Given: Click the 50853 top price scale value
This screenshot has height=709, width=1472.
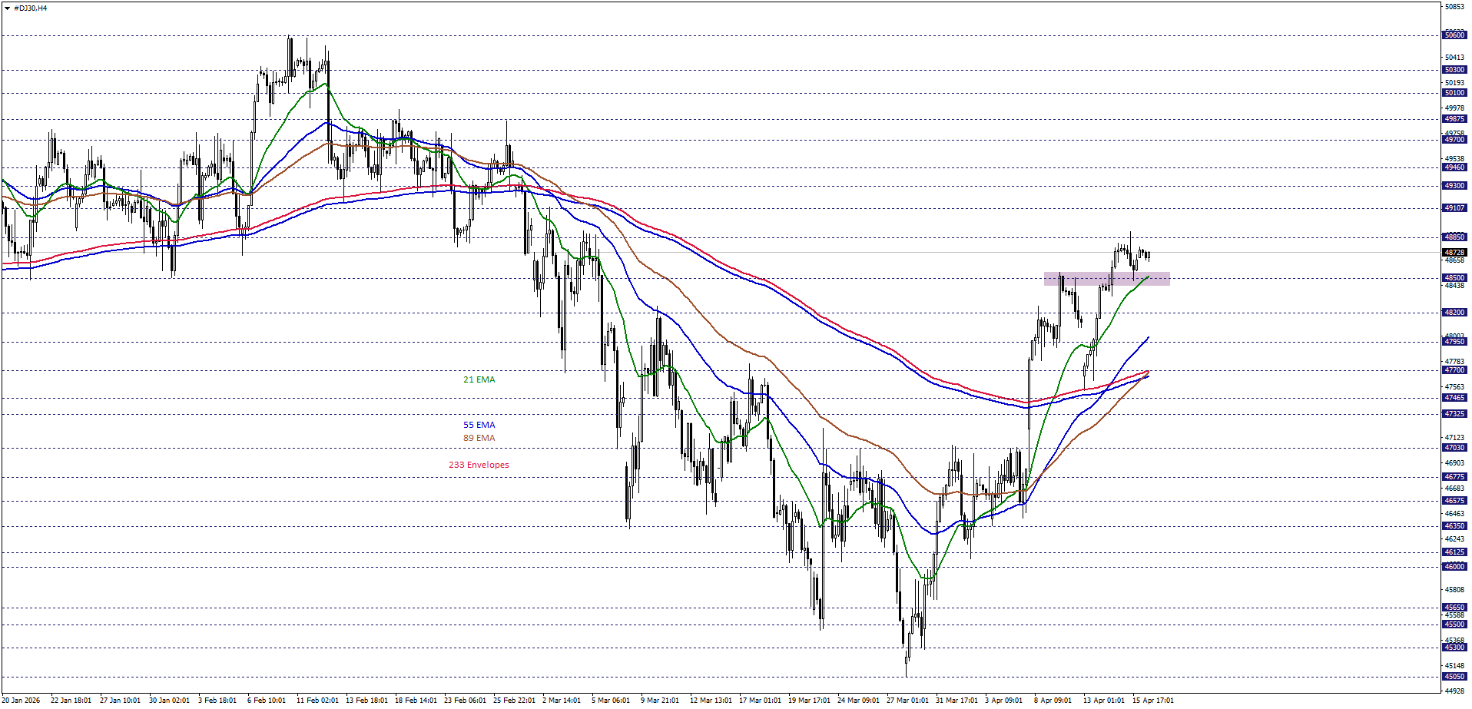Looking at the screenshot, I should tap(1454, 7).
